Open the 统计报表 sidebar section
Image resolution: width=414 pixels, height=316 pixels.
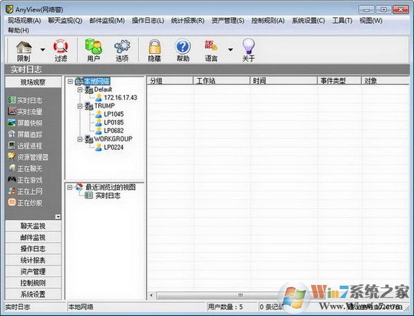coord(33,260)
